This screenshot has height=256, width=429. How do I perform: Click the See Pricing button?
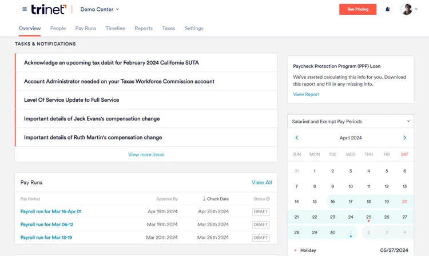tap(358, 9)
